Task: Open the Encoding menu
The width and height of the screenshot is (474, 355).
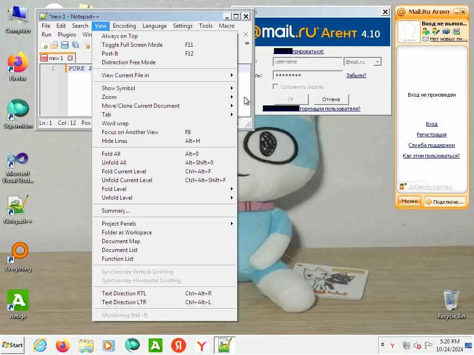Action: pyautogui.click(x=124, y=26)
